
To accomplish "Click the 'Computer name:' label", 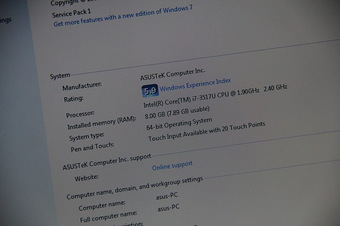I will pos(102,206).
